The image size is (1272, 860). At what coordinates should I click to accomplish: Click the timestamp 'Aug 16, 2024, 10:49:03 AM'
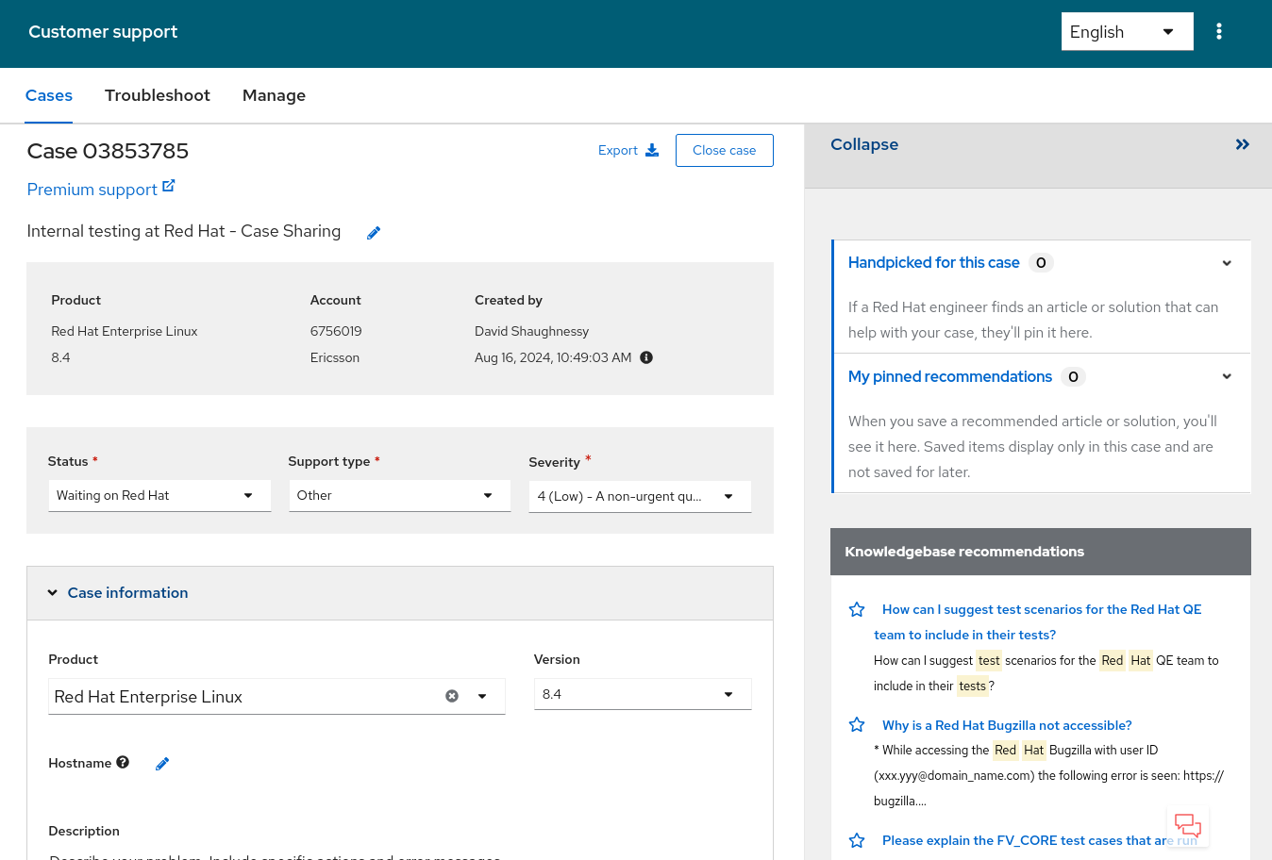pyautogui.click(x=553, y=357)
